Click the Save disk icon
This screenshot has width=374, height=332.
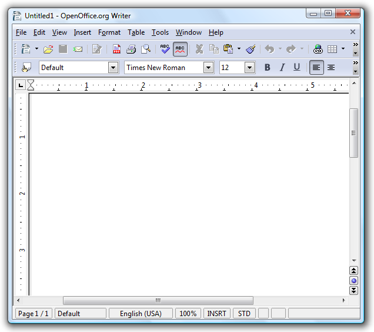point(63,49)
